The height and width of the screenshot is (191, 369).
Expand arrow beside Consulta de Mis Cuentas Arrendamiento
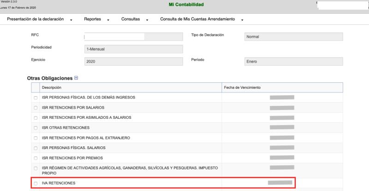(242, 20)
